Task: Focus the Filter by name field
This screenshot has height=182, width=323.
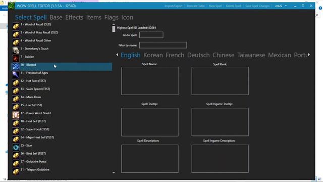Action: coord(163,45)
